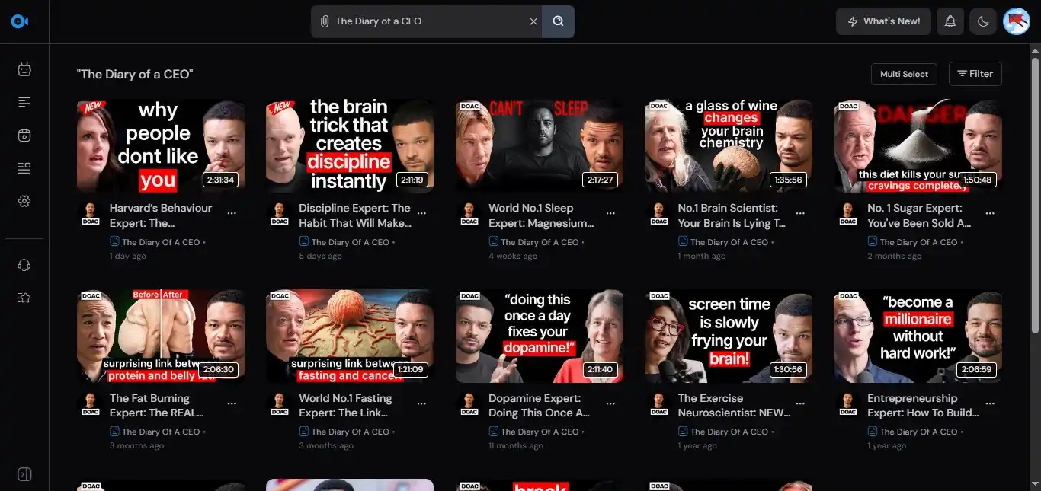This screenshot has width=1041, height=491.
Task: Click the page's vertical scrollbar
Action: pyautogui.click(x=1034, y=190)
